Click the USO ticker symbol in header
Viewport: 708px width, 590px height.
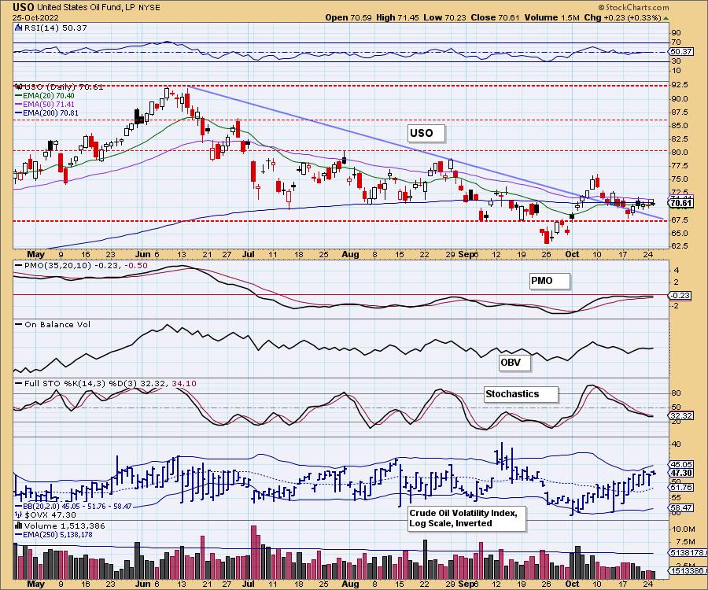coord(24,7)
